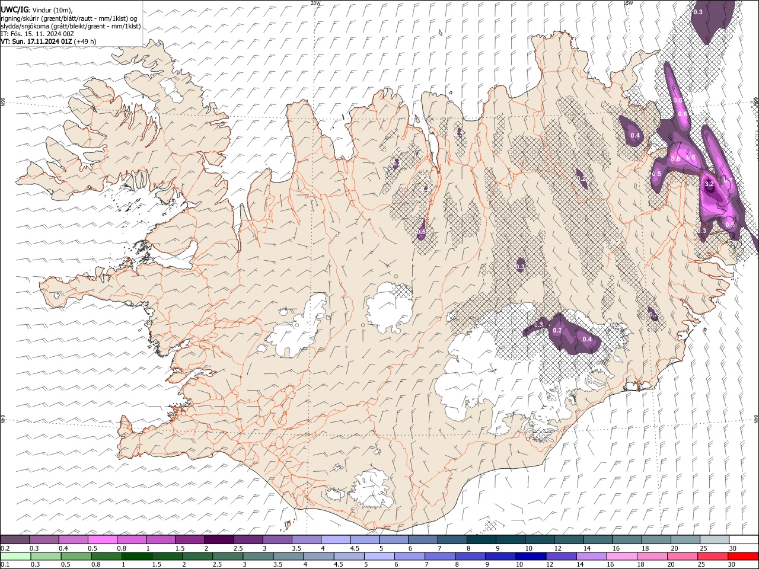Click the 2–2.5 dark purple upper legend swatch
The height and width of the screenshot is (569, 759).
pos(219,539)
